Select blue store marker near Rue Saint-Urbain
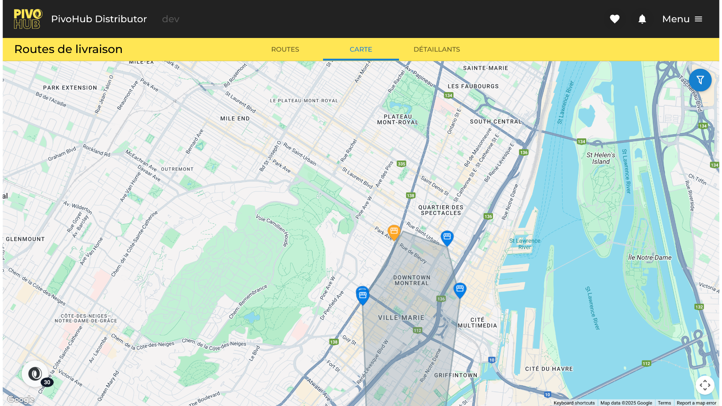Viewport: 722px width, 406px height. pos(447,237)
